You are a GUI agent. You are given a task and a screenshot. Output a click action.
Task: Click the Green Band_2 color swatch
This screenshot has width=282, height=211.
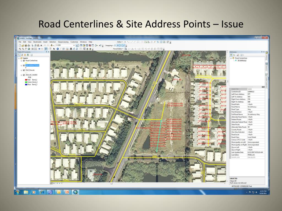(26, 82)
